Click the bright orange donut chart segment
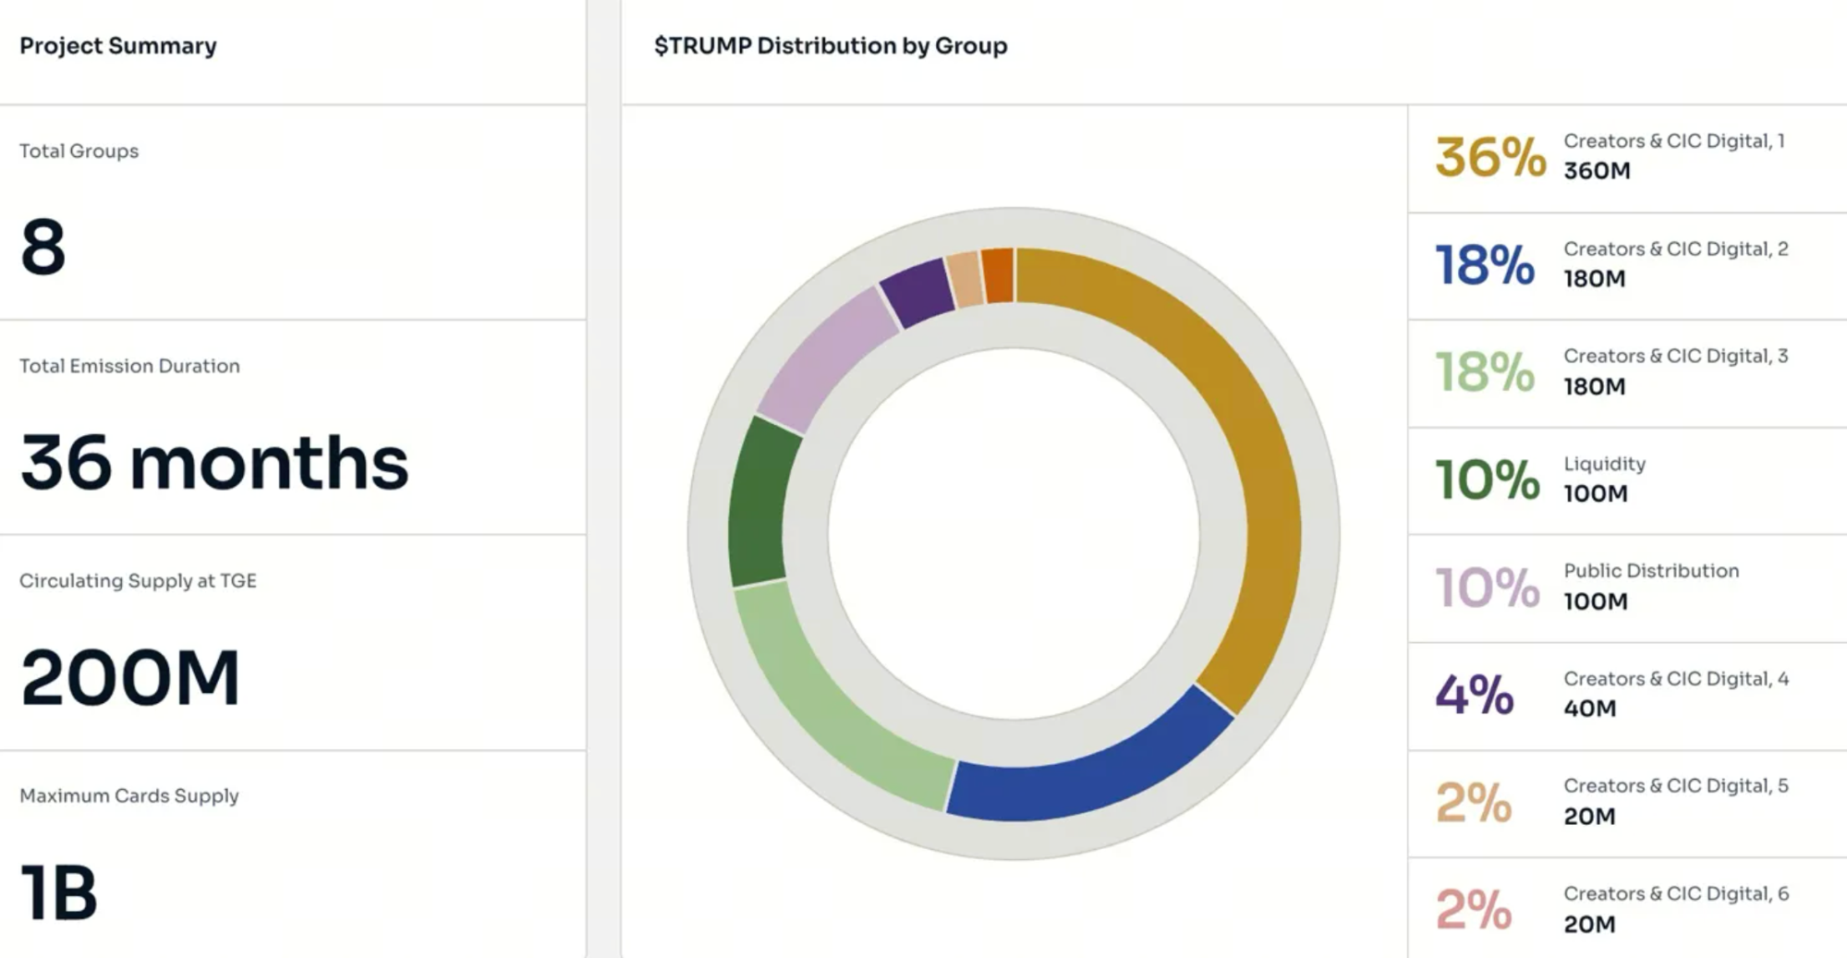1847x958 pixels. (998, 275)
